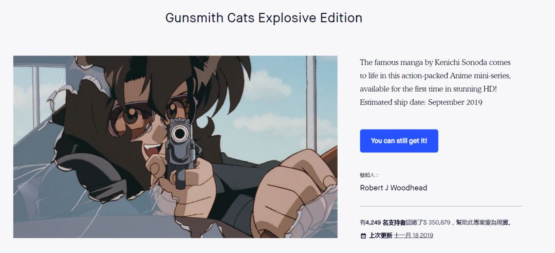Image resolution: width=555 pixels, height=253 pixels.
Task: Click the 'You can still get it!' button
Action: tap(399, 141)
